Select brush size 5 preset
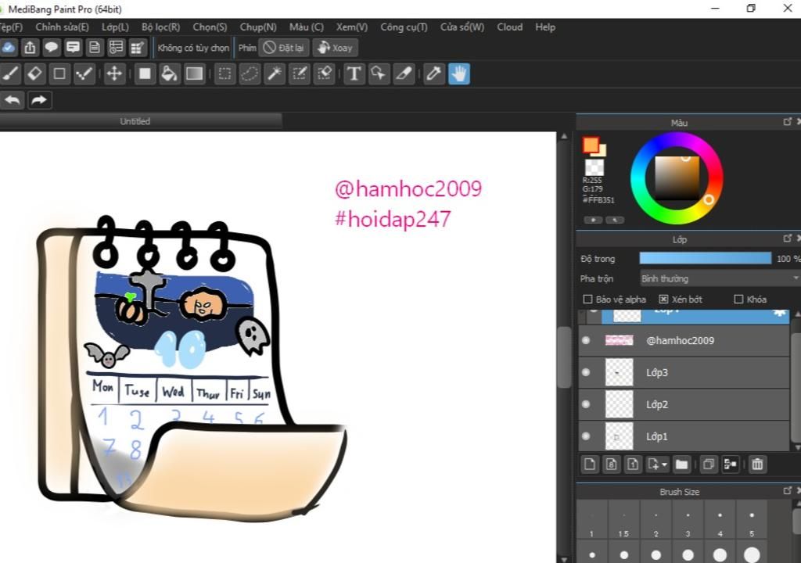 tap(752, 519)
